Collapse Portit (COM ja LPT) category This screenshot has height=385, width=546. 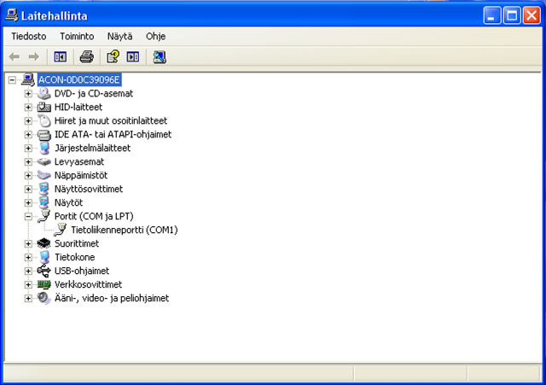point(28,217)
